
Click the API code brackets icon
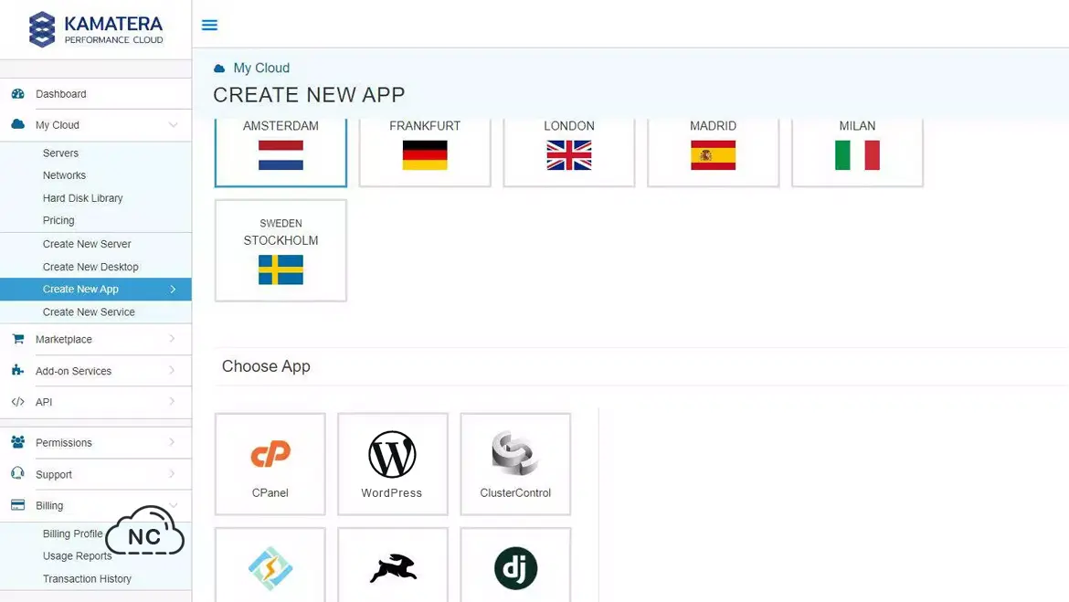[18, 402]
